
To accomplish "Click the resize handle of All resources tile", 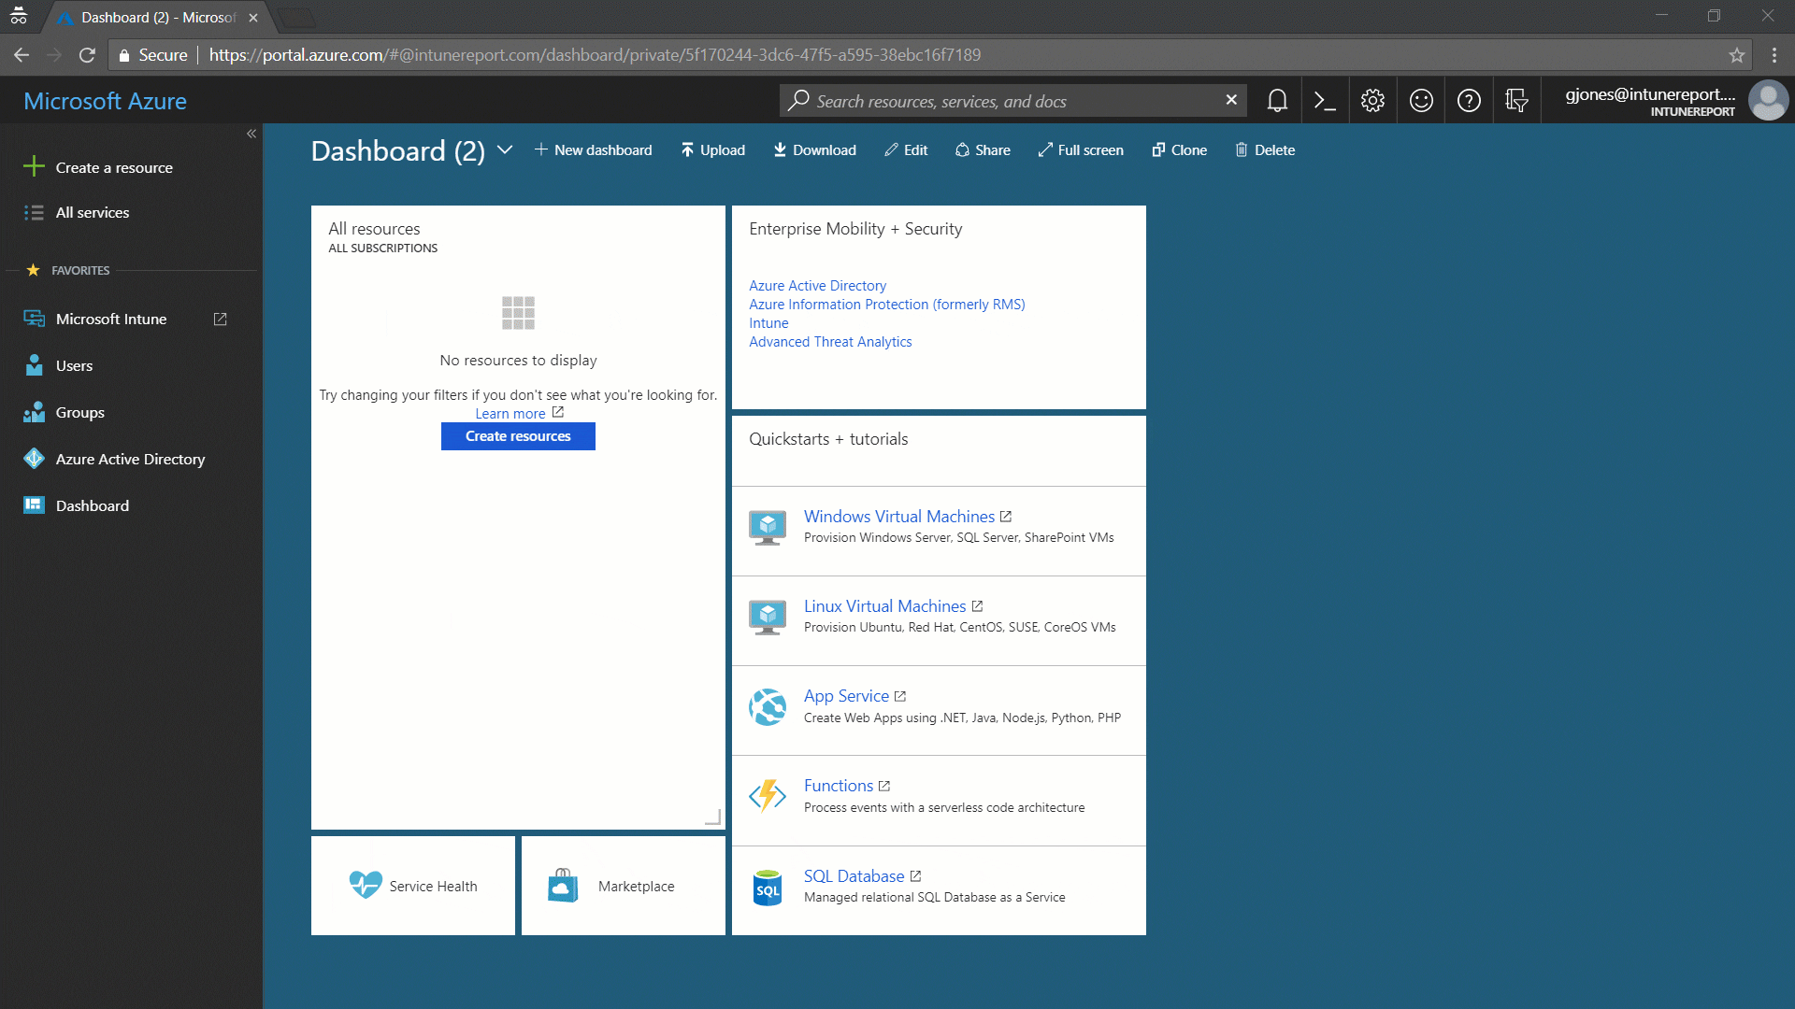I will (x=712, y=817).
